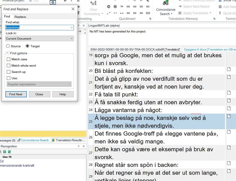This screenshot has height=181, width=236.
Task: Click document status icon for segment 28
Action: point(229,163)
